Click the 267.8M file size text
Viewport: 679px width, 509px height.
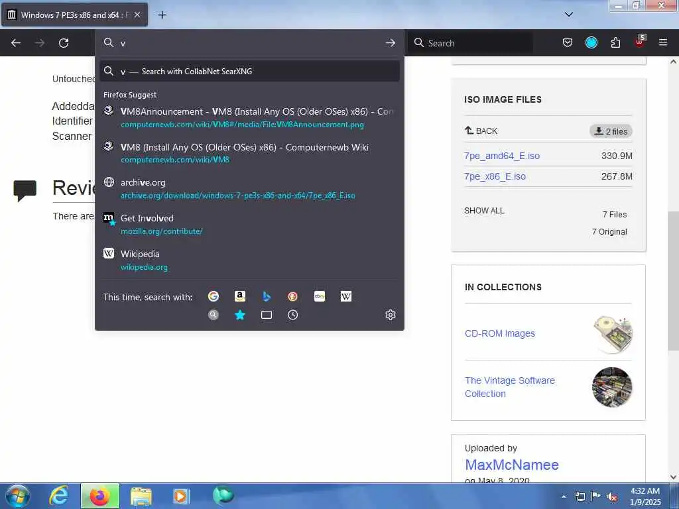click(617, 176)
